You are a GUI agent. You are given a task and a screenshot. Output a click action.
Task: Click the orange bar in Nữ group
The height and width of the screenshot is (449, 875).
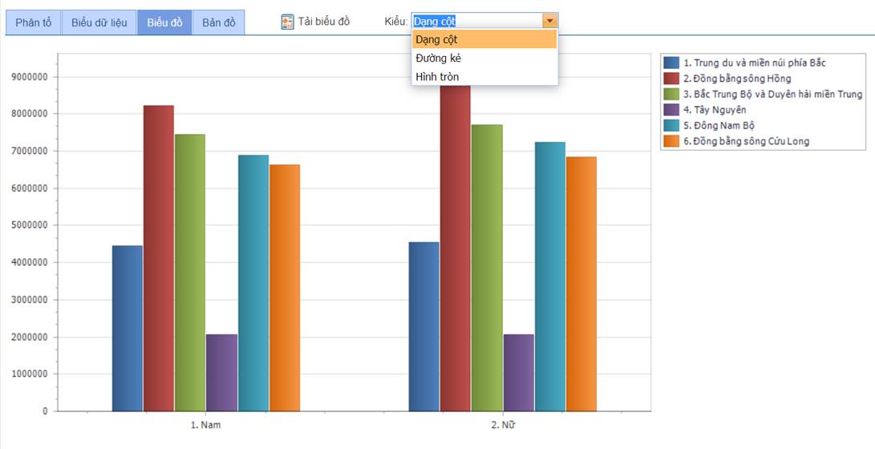[581, 284]
